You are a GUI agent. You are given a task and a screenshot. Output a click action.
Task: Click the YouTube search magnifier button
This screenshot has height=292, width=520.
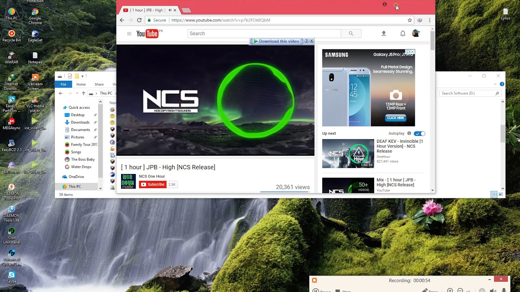tap(351, 34)
